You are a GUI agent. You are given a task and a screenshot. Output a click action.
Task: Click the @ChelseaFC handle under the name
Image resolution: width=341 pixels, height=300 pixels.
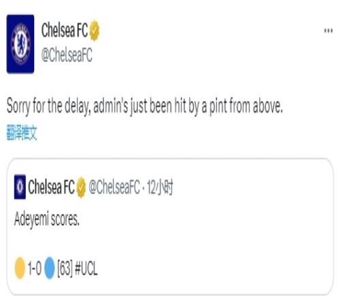click(67, 55)
